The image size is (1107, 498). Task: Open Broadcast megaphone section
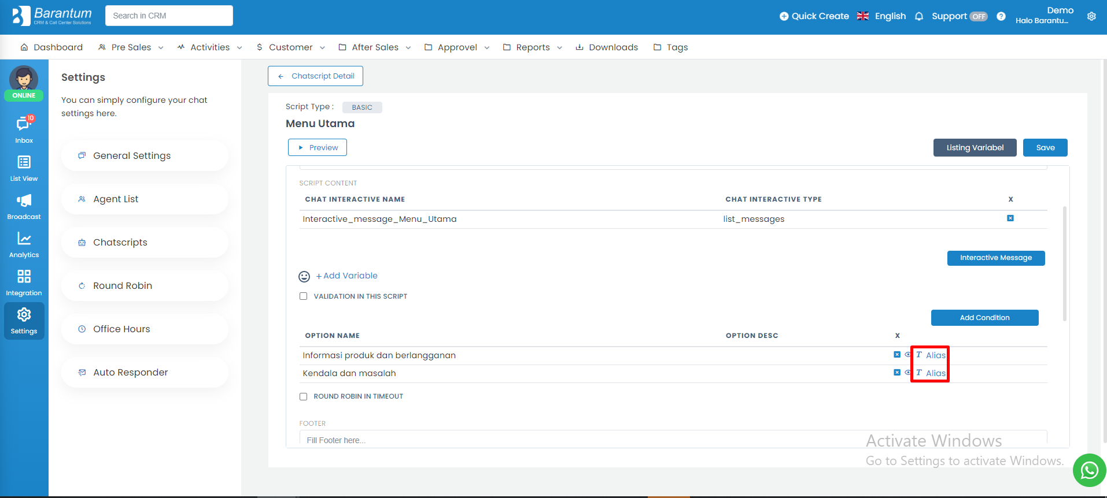(24, 206)
